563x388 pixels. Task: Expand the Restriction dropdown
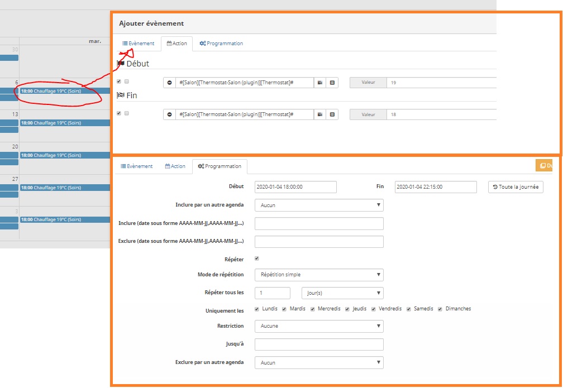pyautogui.click(x=319, y=326)
